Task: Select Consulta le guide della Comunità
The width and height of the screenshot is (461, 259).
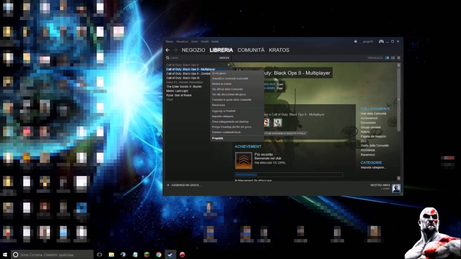Action: (x=237, y=100)
